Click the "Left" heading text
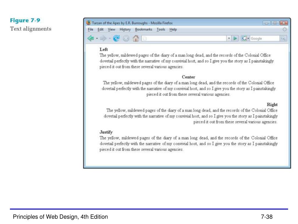Screen dimensions: 298x224 coord(104,50)
